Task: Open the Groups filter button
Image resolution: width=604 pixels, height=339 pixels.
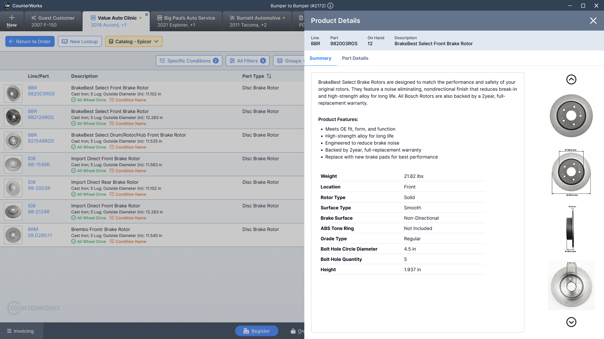Action: coord(289,61)
